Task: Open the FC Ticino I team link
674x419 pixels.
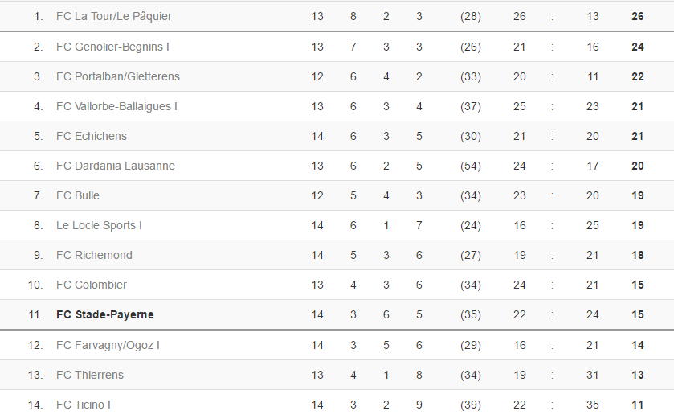Action: (x=84, y=405)
